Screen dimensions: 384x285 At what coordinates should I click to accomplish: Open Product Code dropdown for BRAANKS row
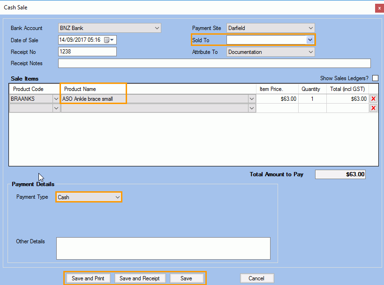pos(56,99)
